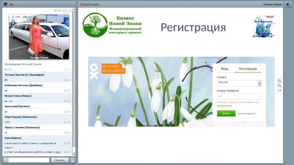Zoom out the presentation with the minus magnifier
Viewport: 294px width, 165px height.
(x=279, y=86)
